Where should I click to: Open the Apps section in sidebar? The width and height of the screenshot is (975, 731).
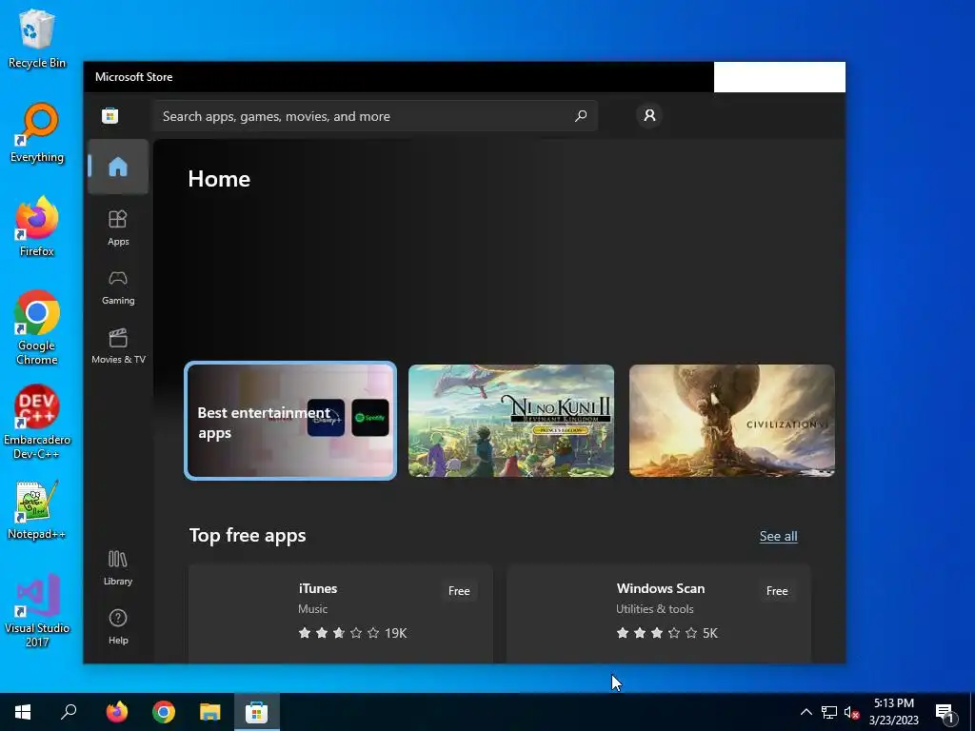coord(118,228)
